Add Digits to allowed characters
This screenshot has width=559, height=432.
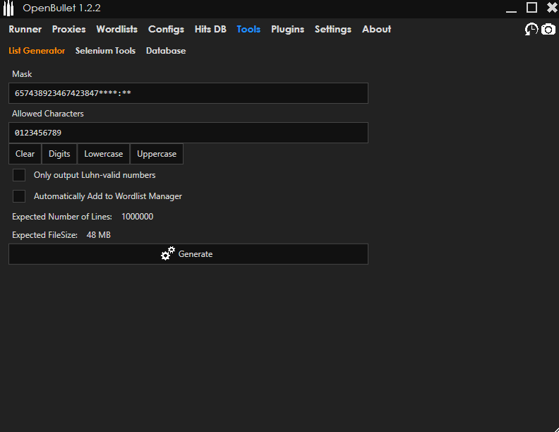coord(59,154)
